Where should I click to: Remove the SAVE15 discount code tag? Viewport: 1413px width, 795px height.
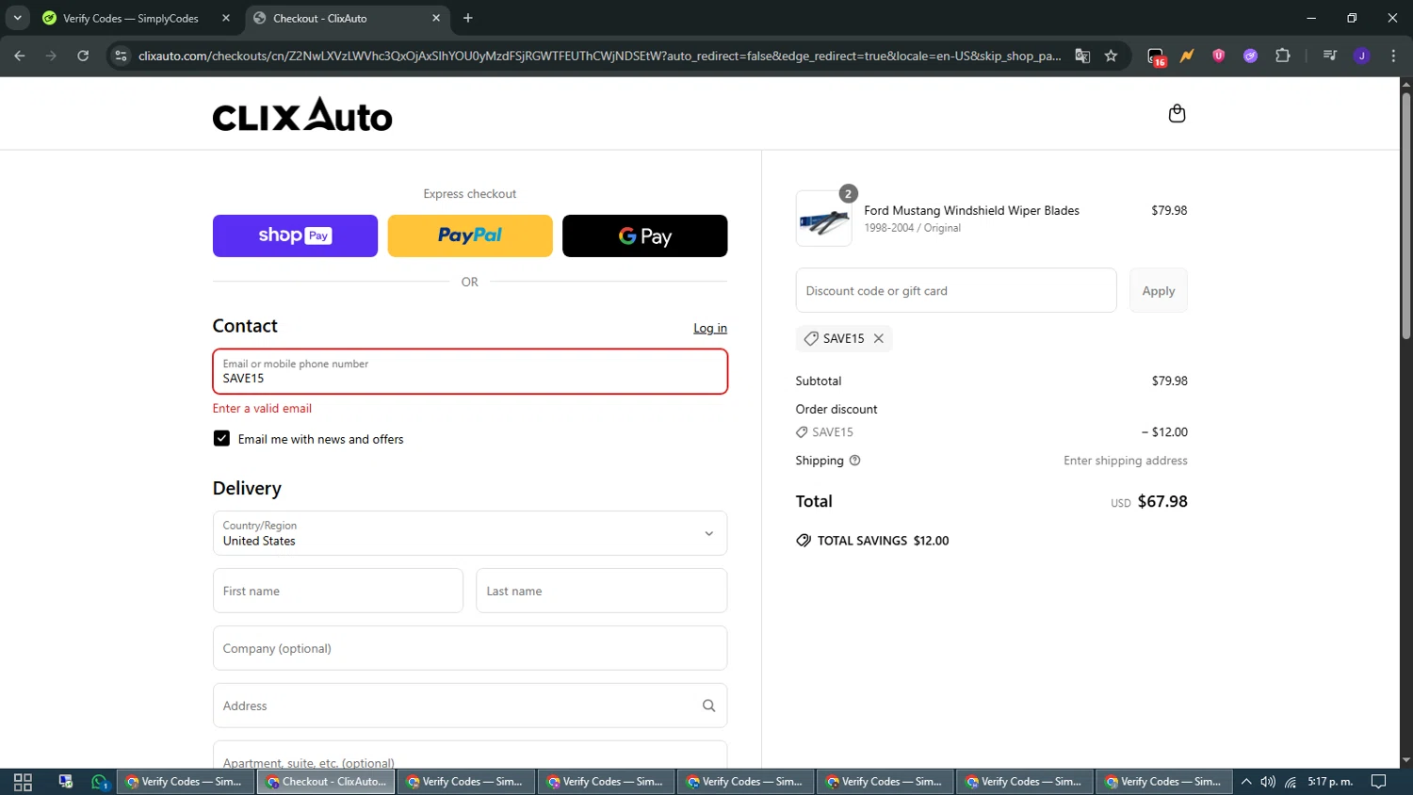pyautogui.click(x=879, y=338)
